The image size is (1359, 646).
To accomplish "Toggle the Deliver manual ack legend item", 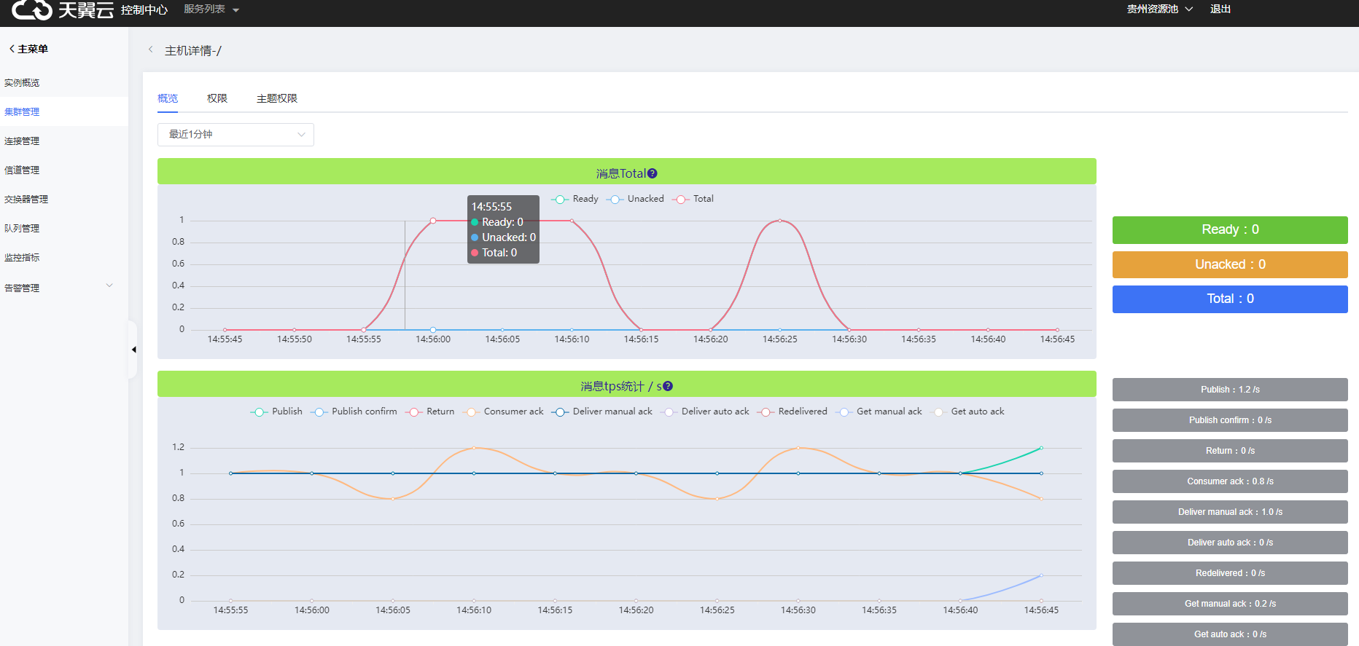I will [602, 411].
